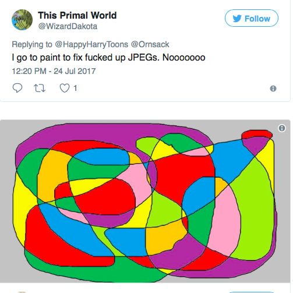Retweet using the arrows icon
Image resolution: width=293 pixels, height=293 pixels.
coord(40,88)
